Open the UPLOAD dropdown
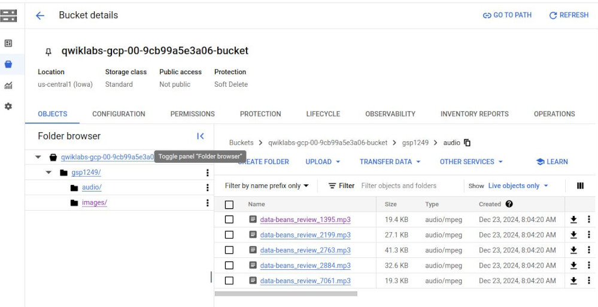The image size is (598, 307). (x=323, y=162)
